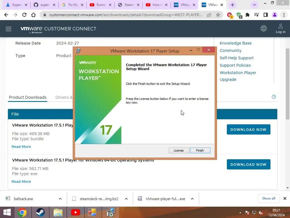Screen dimensions: 290x218
Task: Click Finish in VMware Setup wizard
Action: (200, 150)
